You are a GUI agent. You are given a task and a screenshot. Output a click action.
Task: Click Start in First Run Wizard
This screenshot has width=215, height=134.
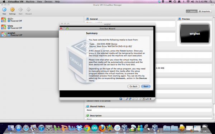click(x=146, y=86)
